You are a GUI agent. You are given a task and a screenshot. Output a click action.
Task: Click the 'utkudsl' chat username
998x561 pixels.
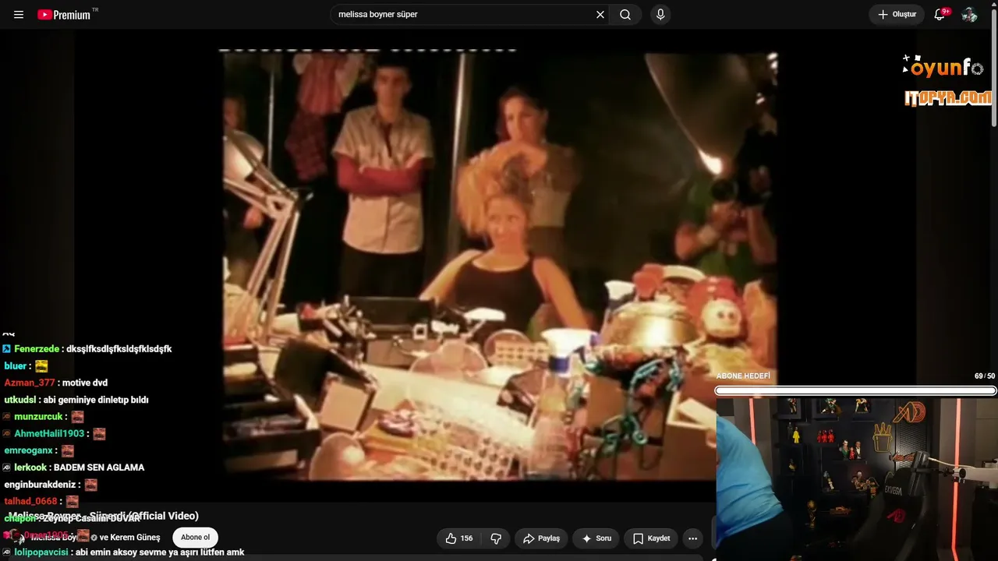pos(19,400)
